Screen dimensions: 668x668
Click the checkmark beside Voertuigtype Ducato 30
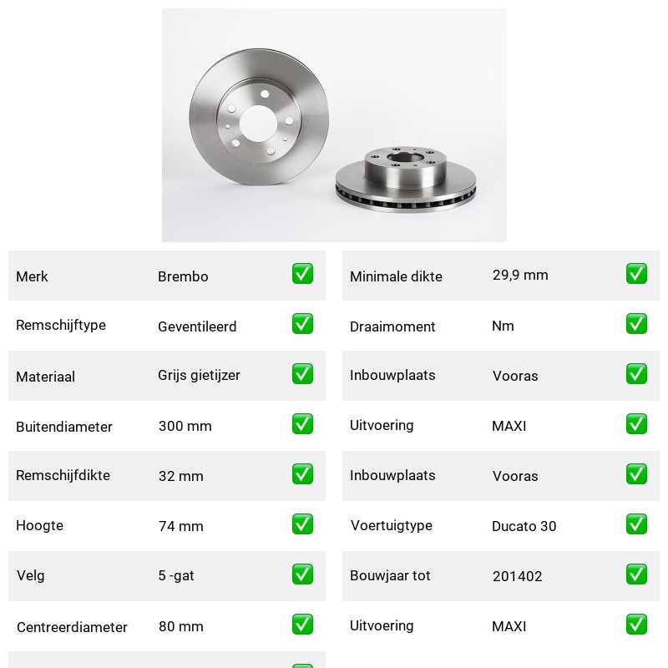(x=636, y=524)
